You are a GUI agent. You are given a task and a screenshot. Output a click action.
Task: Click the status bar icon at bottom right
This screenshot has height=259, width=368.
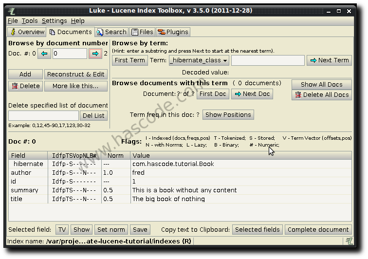click(349, 241)
